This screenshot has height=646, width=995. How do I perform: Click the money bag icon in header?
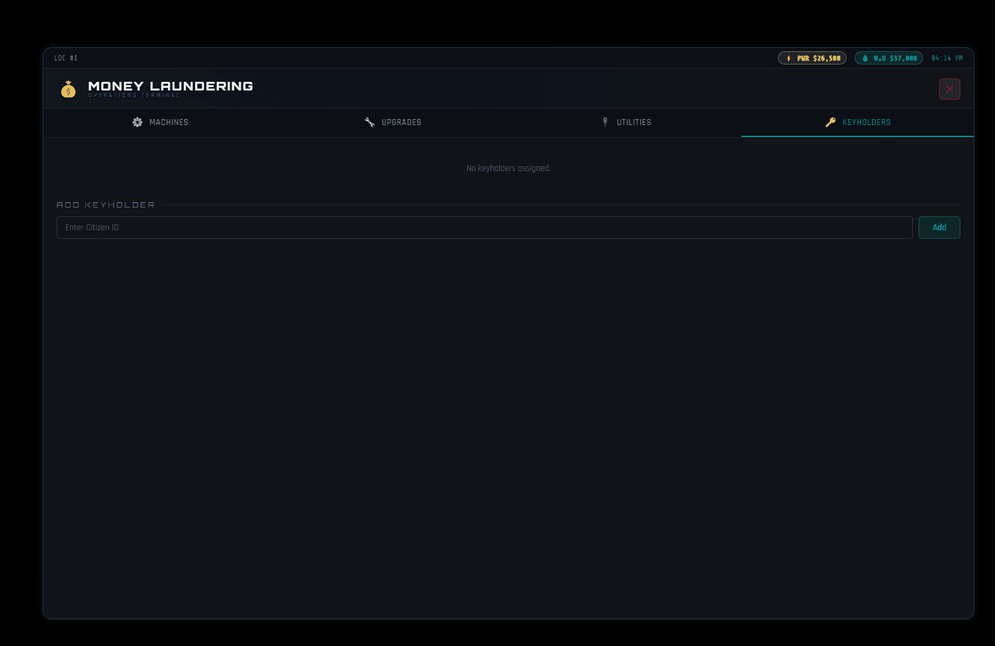pyautogui.click(x=69, y=89)
